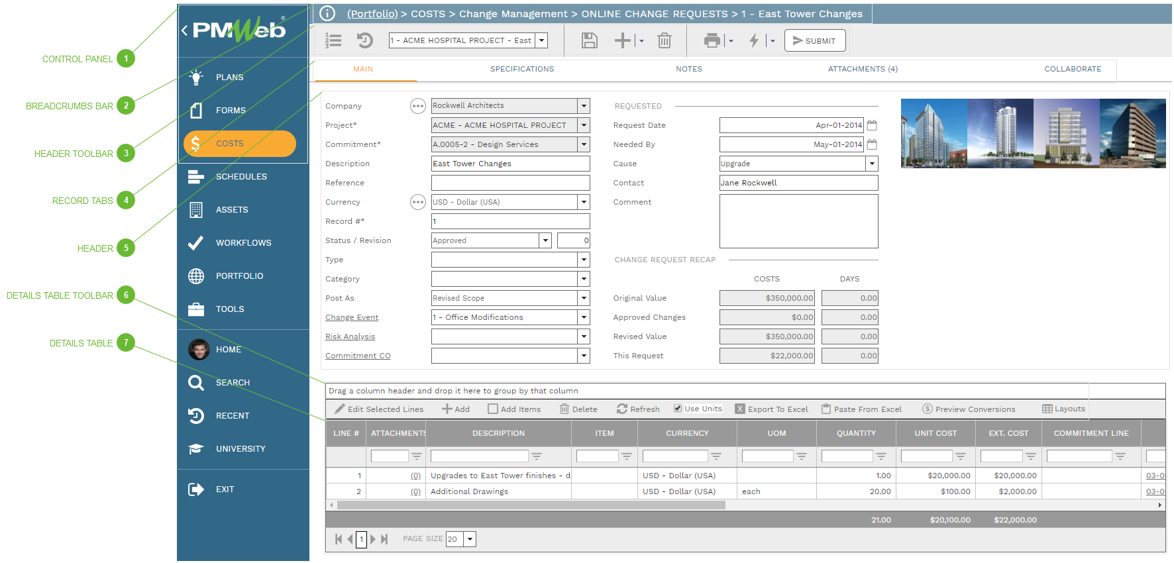Follow the Change Event link
The height and width of the screenshot is (563, 1174).
(352, 317)
